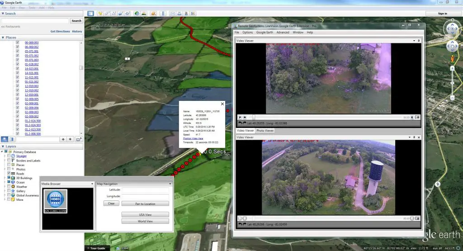This screenshot has width=463, height=251.
Task: Expand the Gallery layer tree node
Action: 5,191
